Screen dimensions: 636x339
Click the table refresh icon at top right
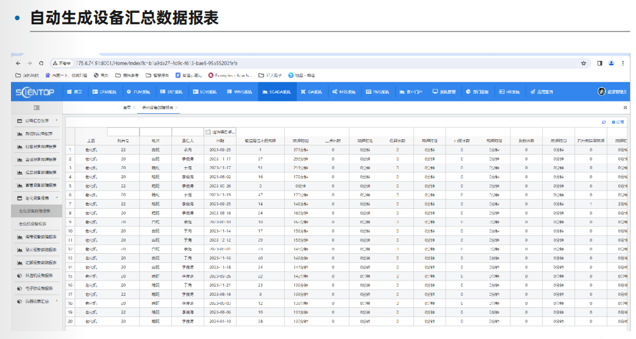click(x=604, y=122)
